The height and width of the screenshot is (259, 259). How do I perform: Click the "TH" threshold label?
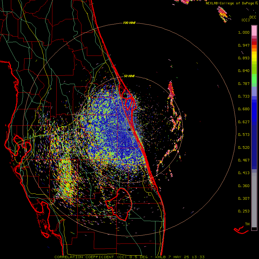point(247,224)
